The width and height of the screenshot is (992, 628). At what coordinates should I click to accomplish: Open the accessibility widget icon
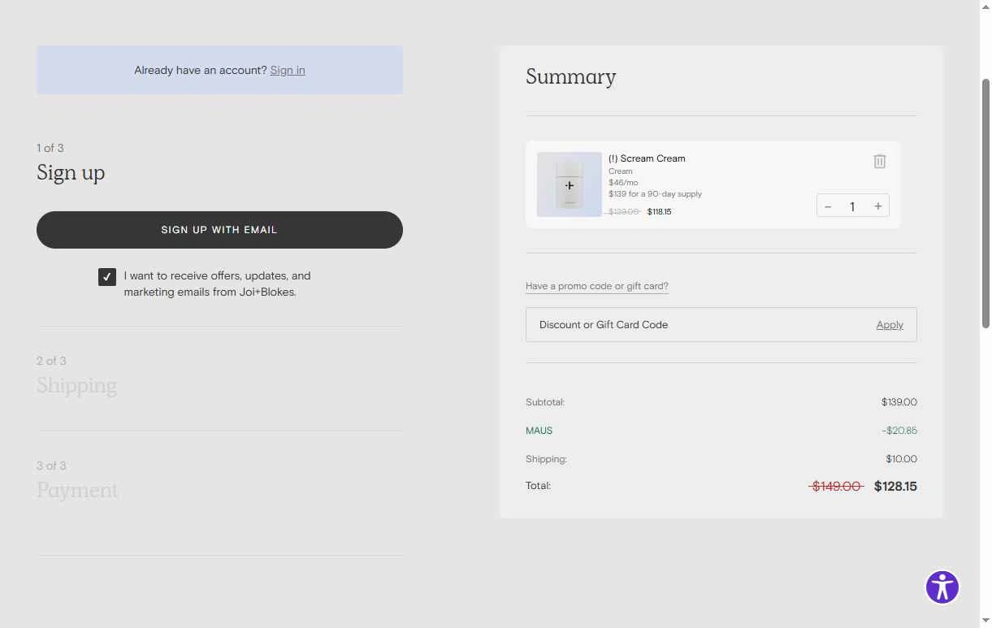click(x=942, y=587)
